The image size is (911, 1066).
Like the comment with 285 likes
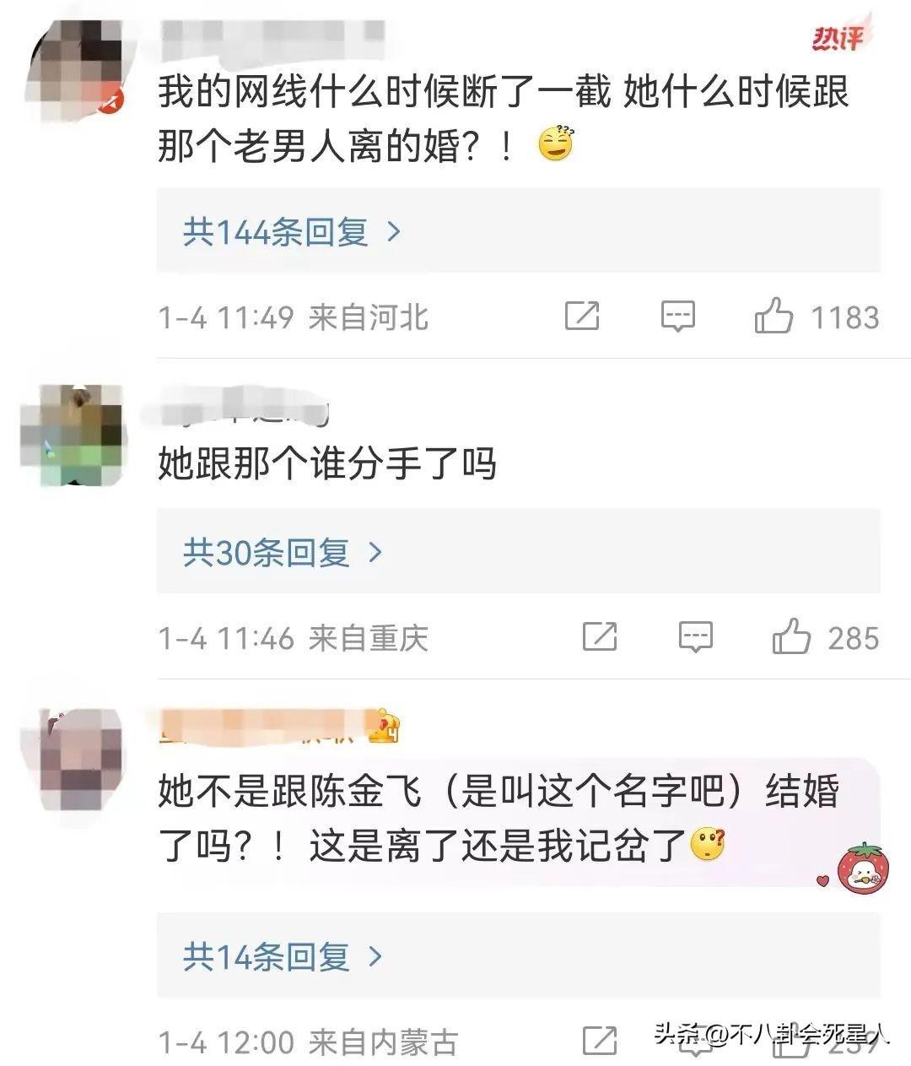[791, 636]
